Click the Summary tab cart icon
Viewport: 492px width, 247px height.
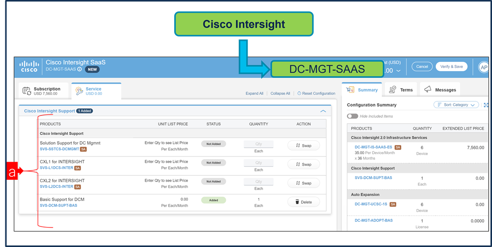350,90
